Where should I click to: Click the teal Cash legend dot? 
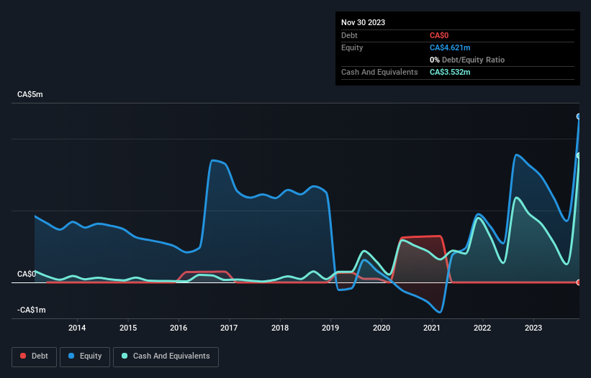point(125,356)
